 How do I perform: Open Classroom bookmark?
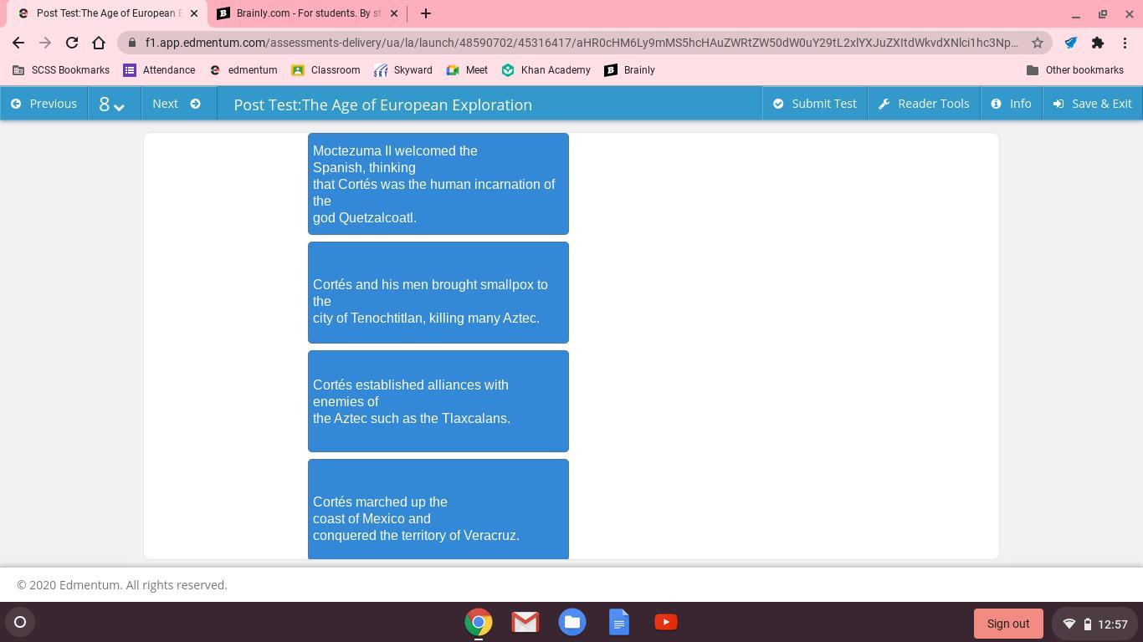325,70
